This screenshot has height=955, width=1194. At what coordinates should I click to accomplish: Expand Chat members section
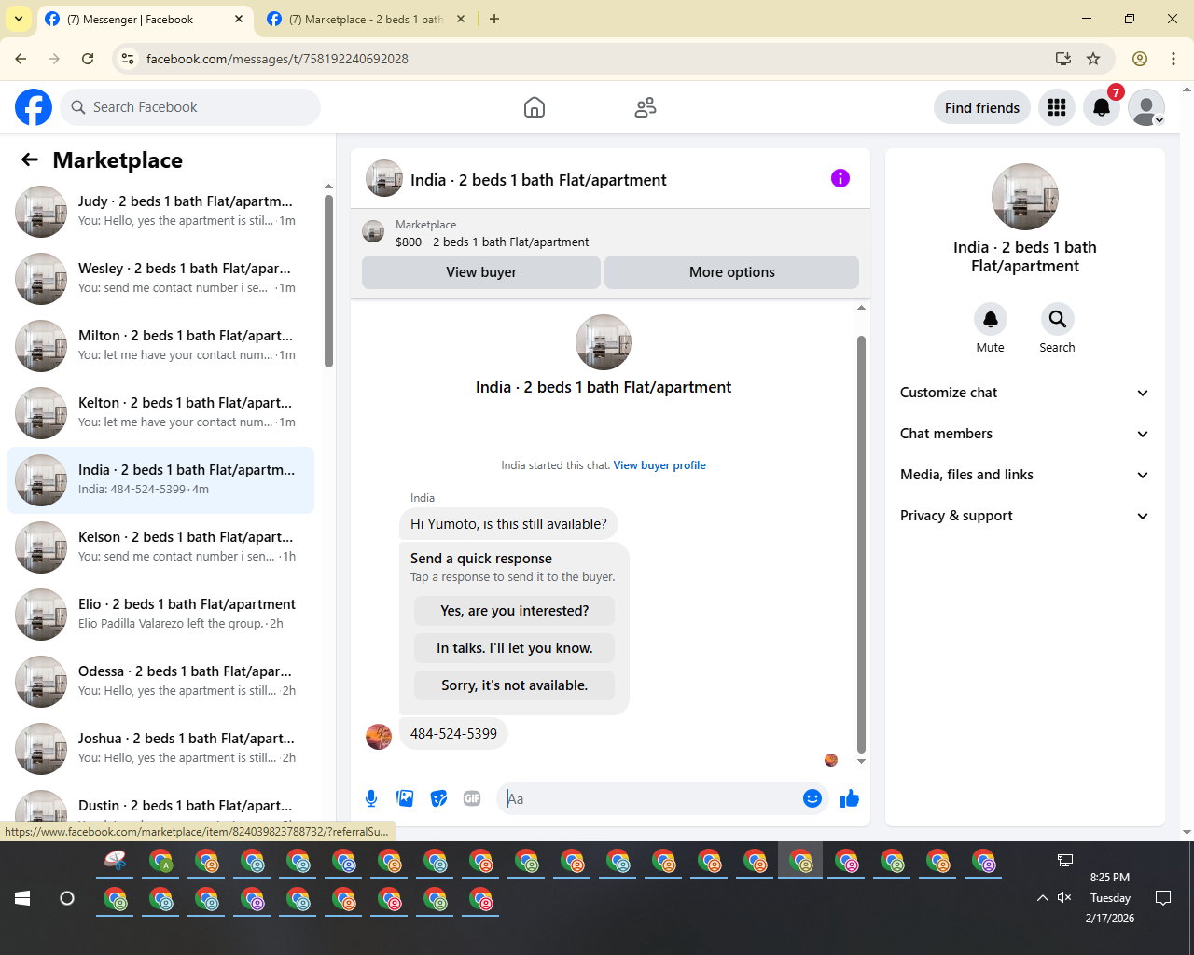pos(1025,434)
